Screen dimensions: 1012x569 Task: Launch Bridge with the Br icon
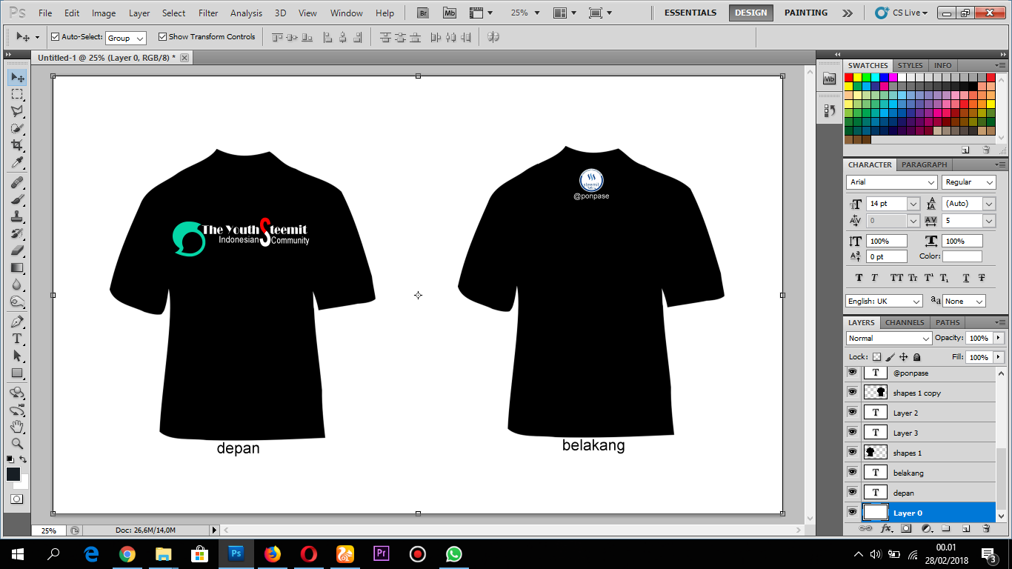tap(423, 13)
